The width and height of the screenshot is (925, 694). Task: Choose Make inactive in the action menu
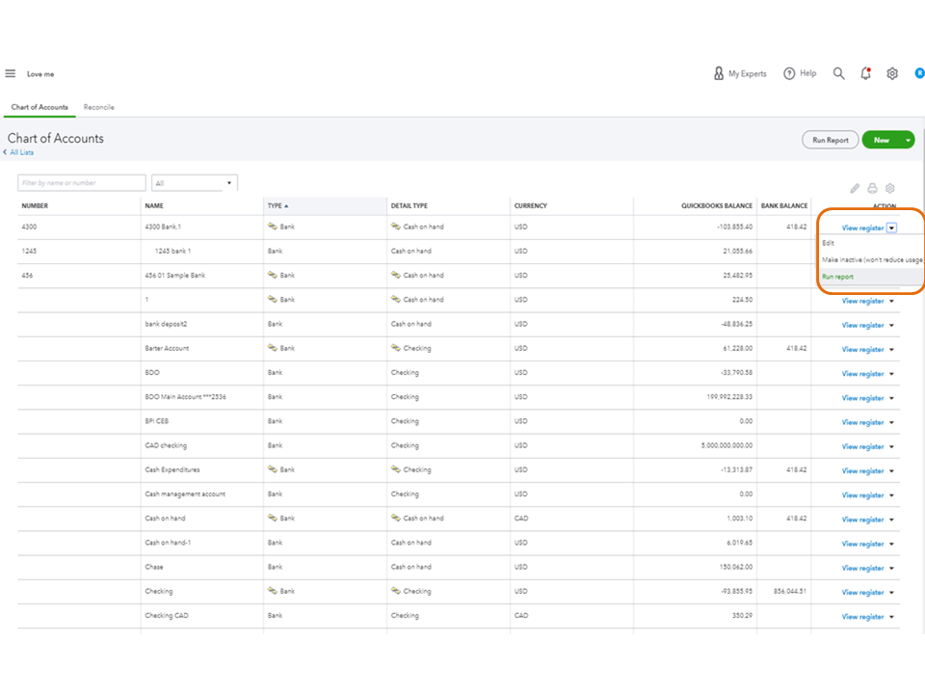tap(871, 259)
